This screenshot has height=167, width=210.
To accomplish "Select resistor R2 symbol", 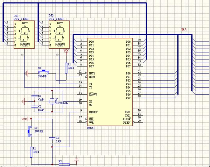I will [x=64, y=165].
